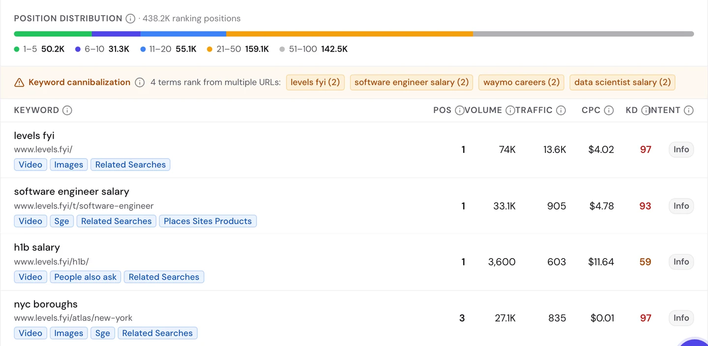Select purple 6–10 bar segment
Screen dimensions: 708x346
[116, 34]
